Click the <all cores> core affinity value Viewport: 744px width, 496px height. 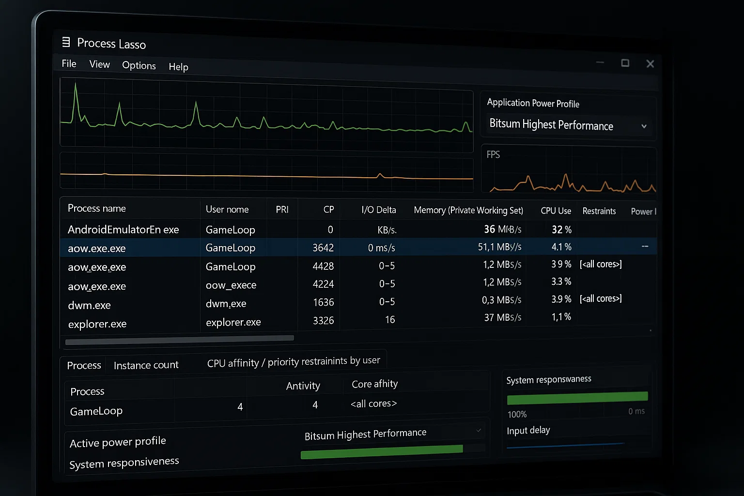(x=373, y=403)
